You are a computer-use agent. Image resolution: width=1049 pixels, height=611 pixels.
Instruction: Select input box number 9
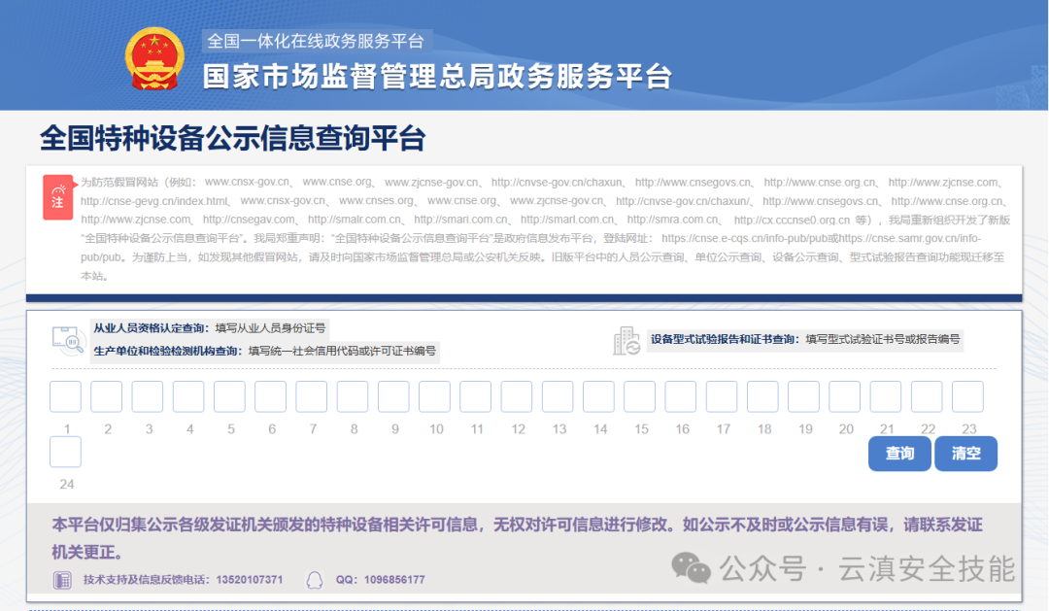click(393, 397)
